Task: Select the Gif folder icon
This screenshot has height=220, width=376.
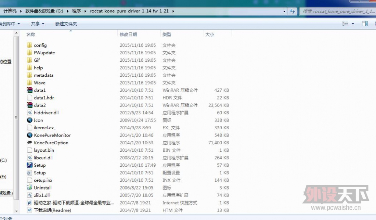Action: 29,60
